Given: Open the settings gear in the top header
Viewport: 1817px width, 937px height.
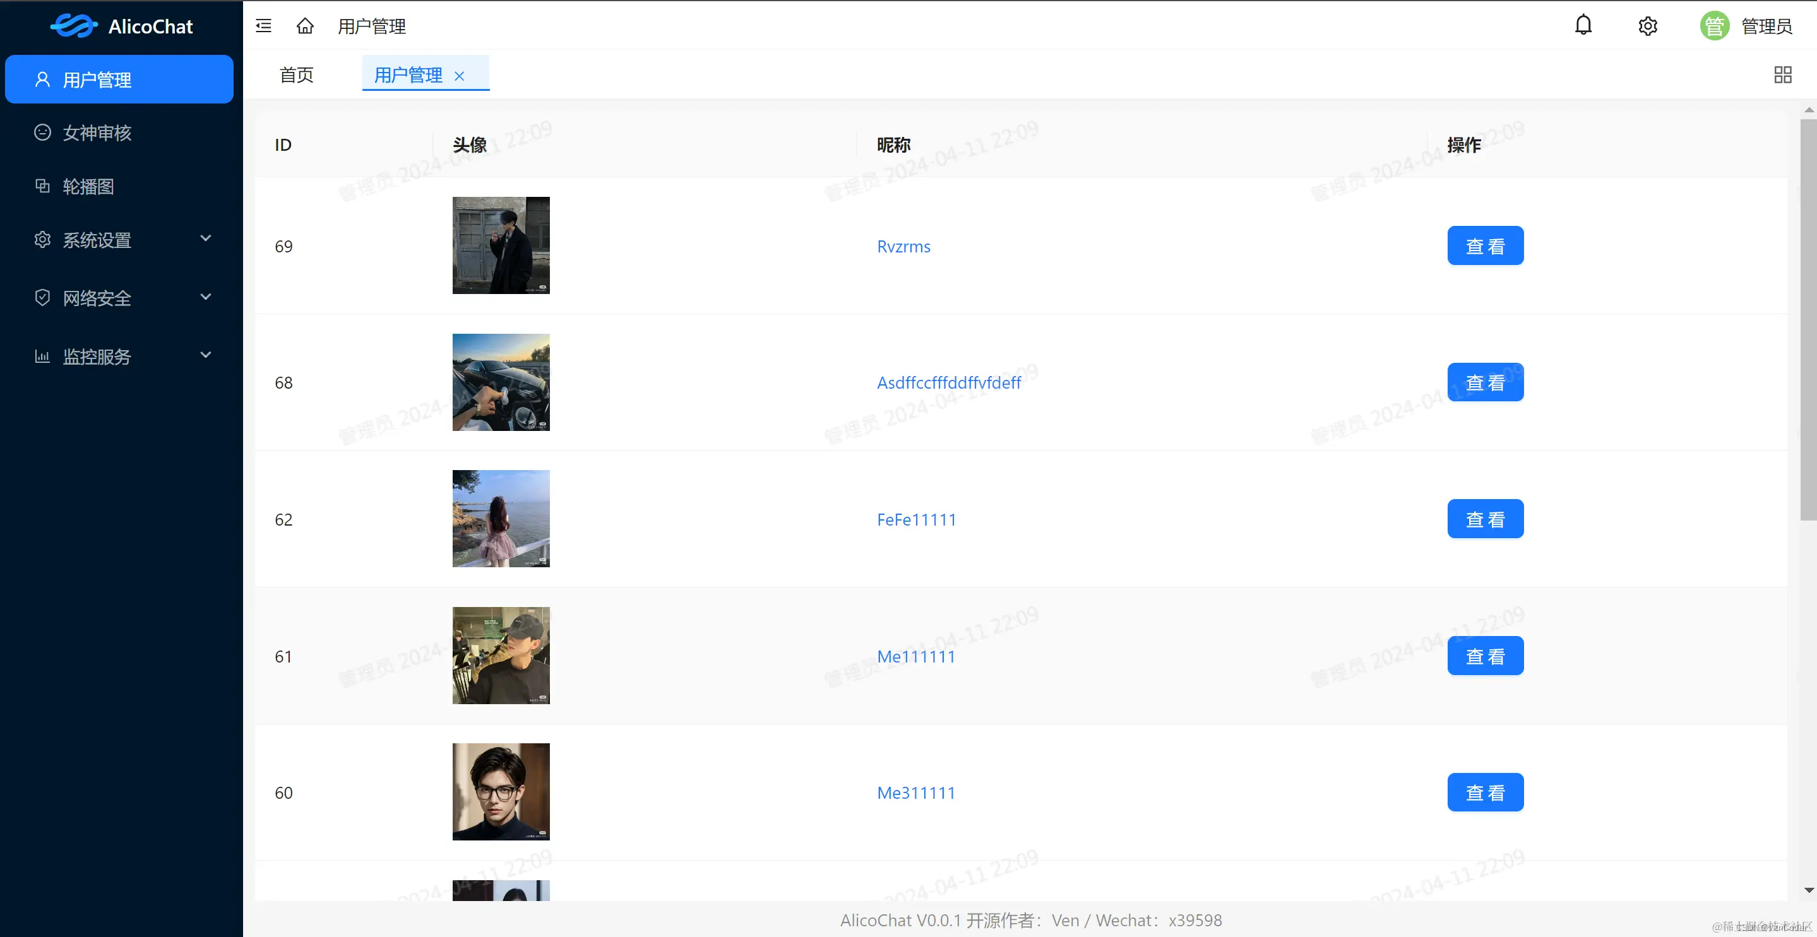Looking at the screenshot, I should pos(1647,26).
